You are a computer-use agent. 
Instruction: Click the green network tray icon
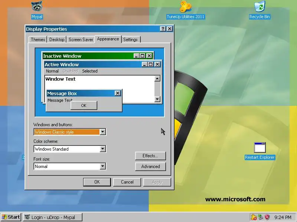point(261,217)
